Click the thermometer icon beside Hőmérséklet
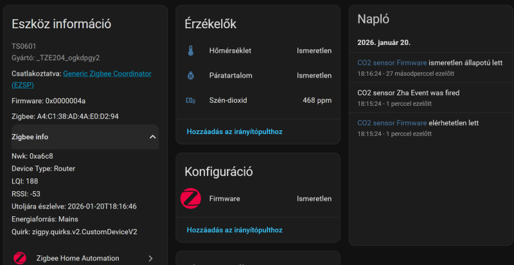The height and width of the screenshot is (265, 514). [190, 51]
